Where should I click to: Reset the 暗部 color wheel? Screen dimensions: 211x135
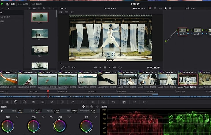[17, 117]
